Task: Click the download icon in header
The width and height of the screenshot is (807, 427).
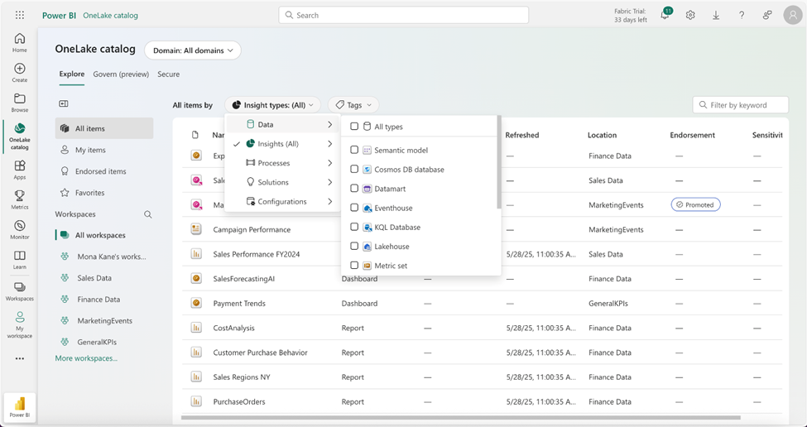Action: (716, 15)
